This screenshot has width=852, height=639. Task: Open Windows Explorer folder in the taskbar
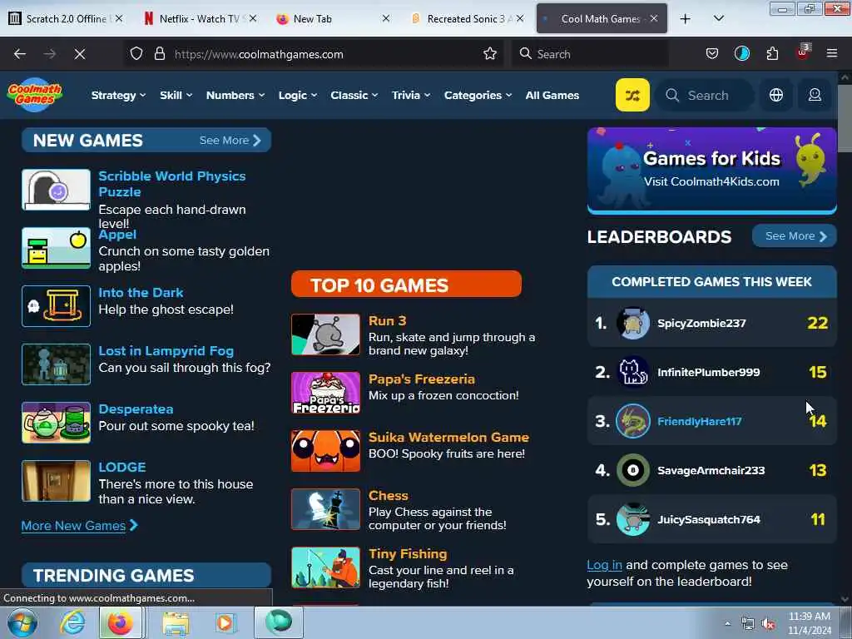tap(175, 622)
